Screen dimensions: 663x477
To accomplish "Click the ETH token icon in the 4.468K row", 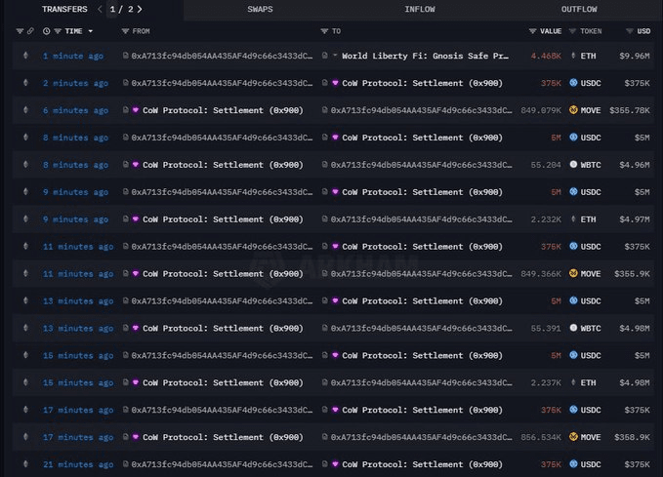I will [573, 56].
